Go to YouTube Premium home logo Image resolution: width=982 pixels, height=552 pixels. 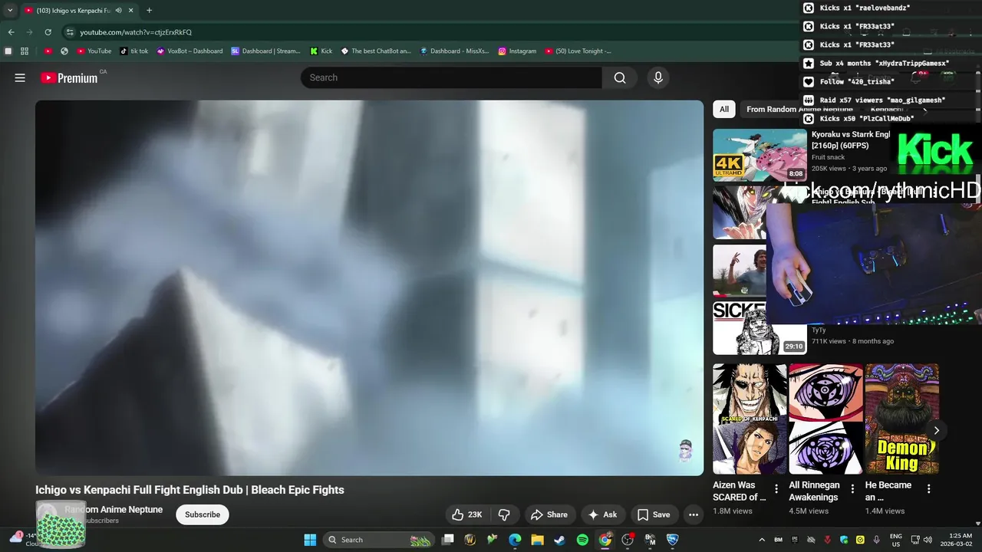(x=70, y=77)
